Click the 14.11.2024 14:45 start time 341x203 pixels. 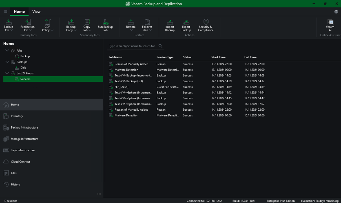[221, 98]
